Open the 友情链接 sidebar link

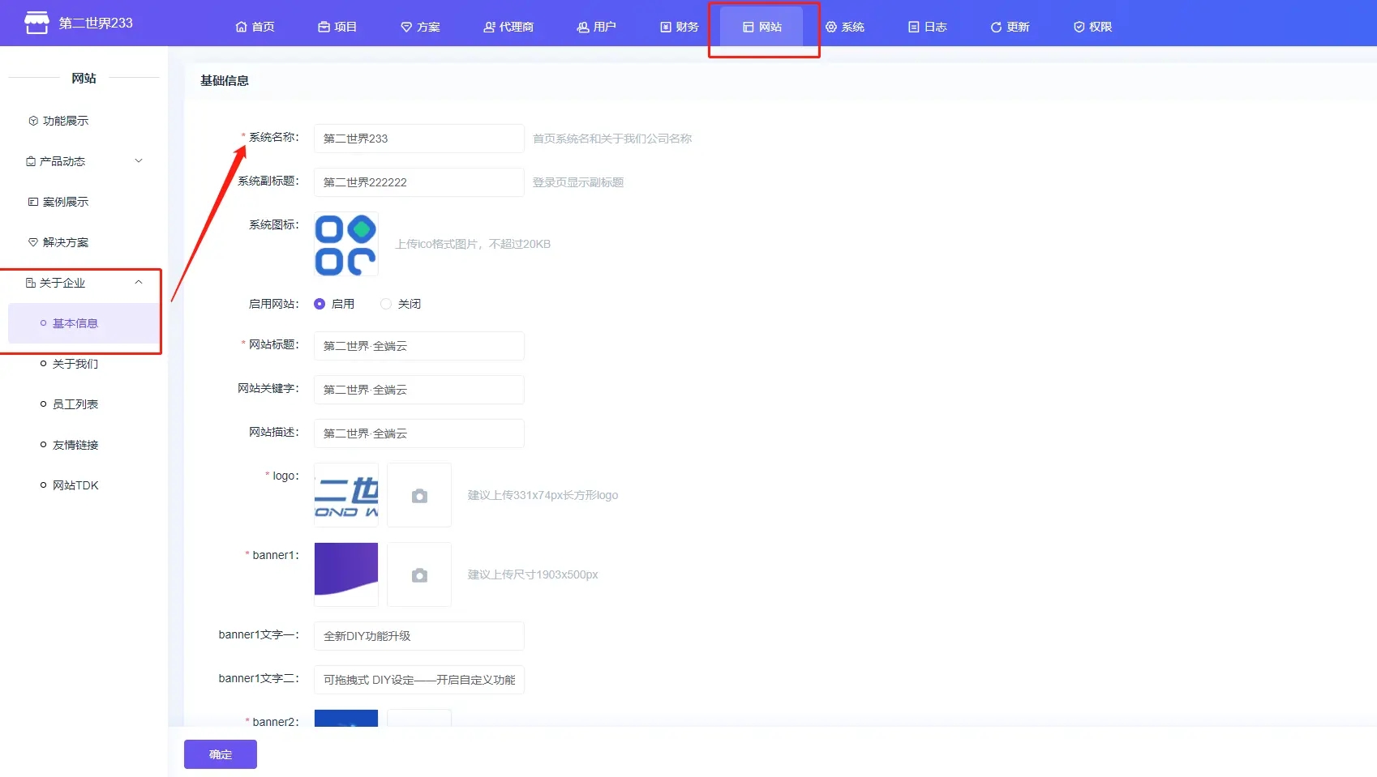[75, 445]
